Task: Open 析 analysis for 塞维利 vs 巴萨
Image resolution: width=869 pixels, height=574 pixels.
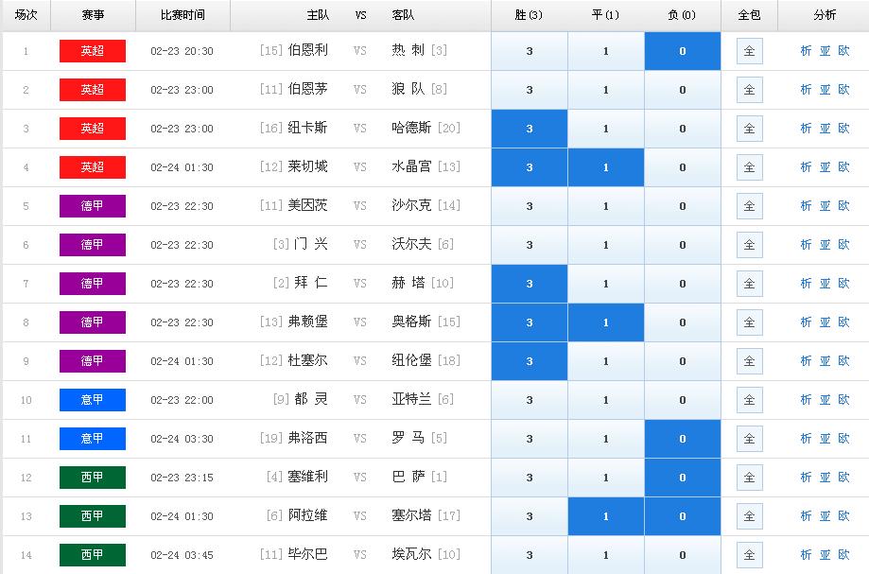Action: tap(807, 478)
